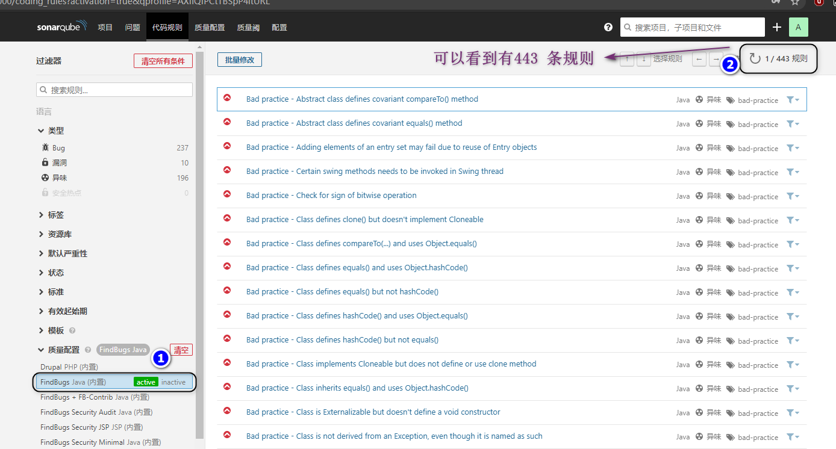Set FindBugs Java profile to inactive

coord(173,382)
